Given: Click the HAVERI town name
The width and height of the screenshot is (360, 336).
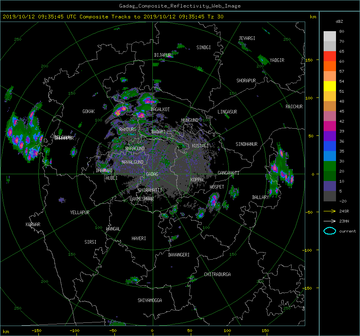Looking at the screenshot, I should pos(139,239).
